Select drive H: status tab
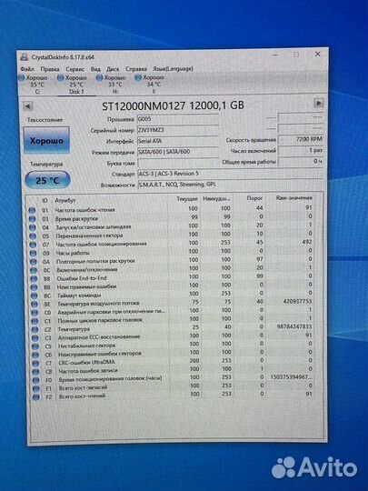 tap(112, 85)
